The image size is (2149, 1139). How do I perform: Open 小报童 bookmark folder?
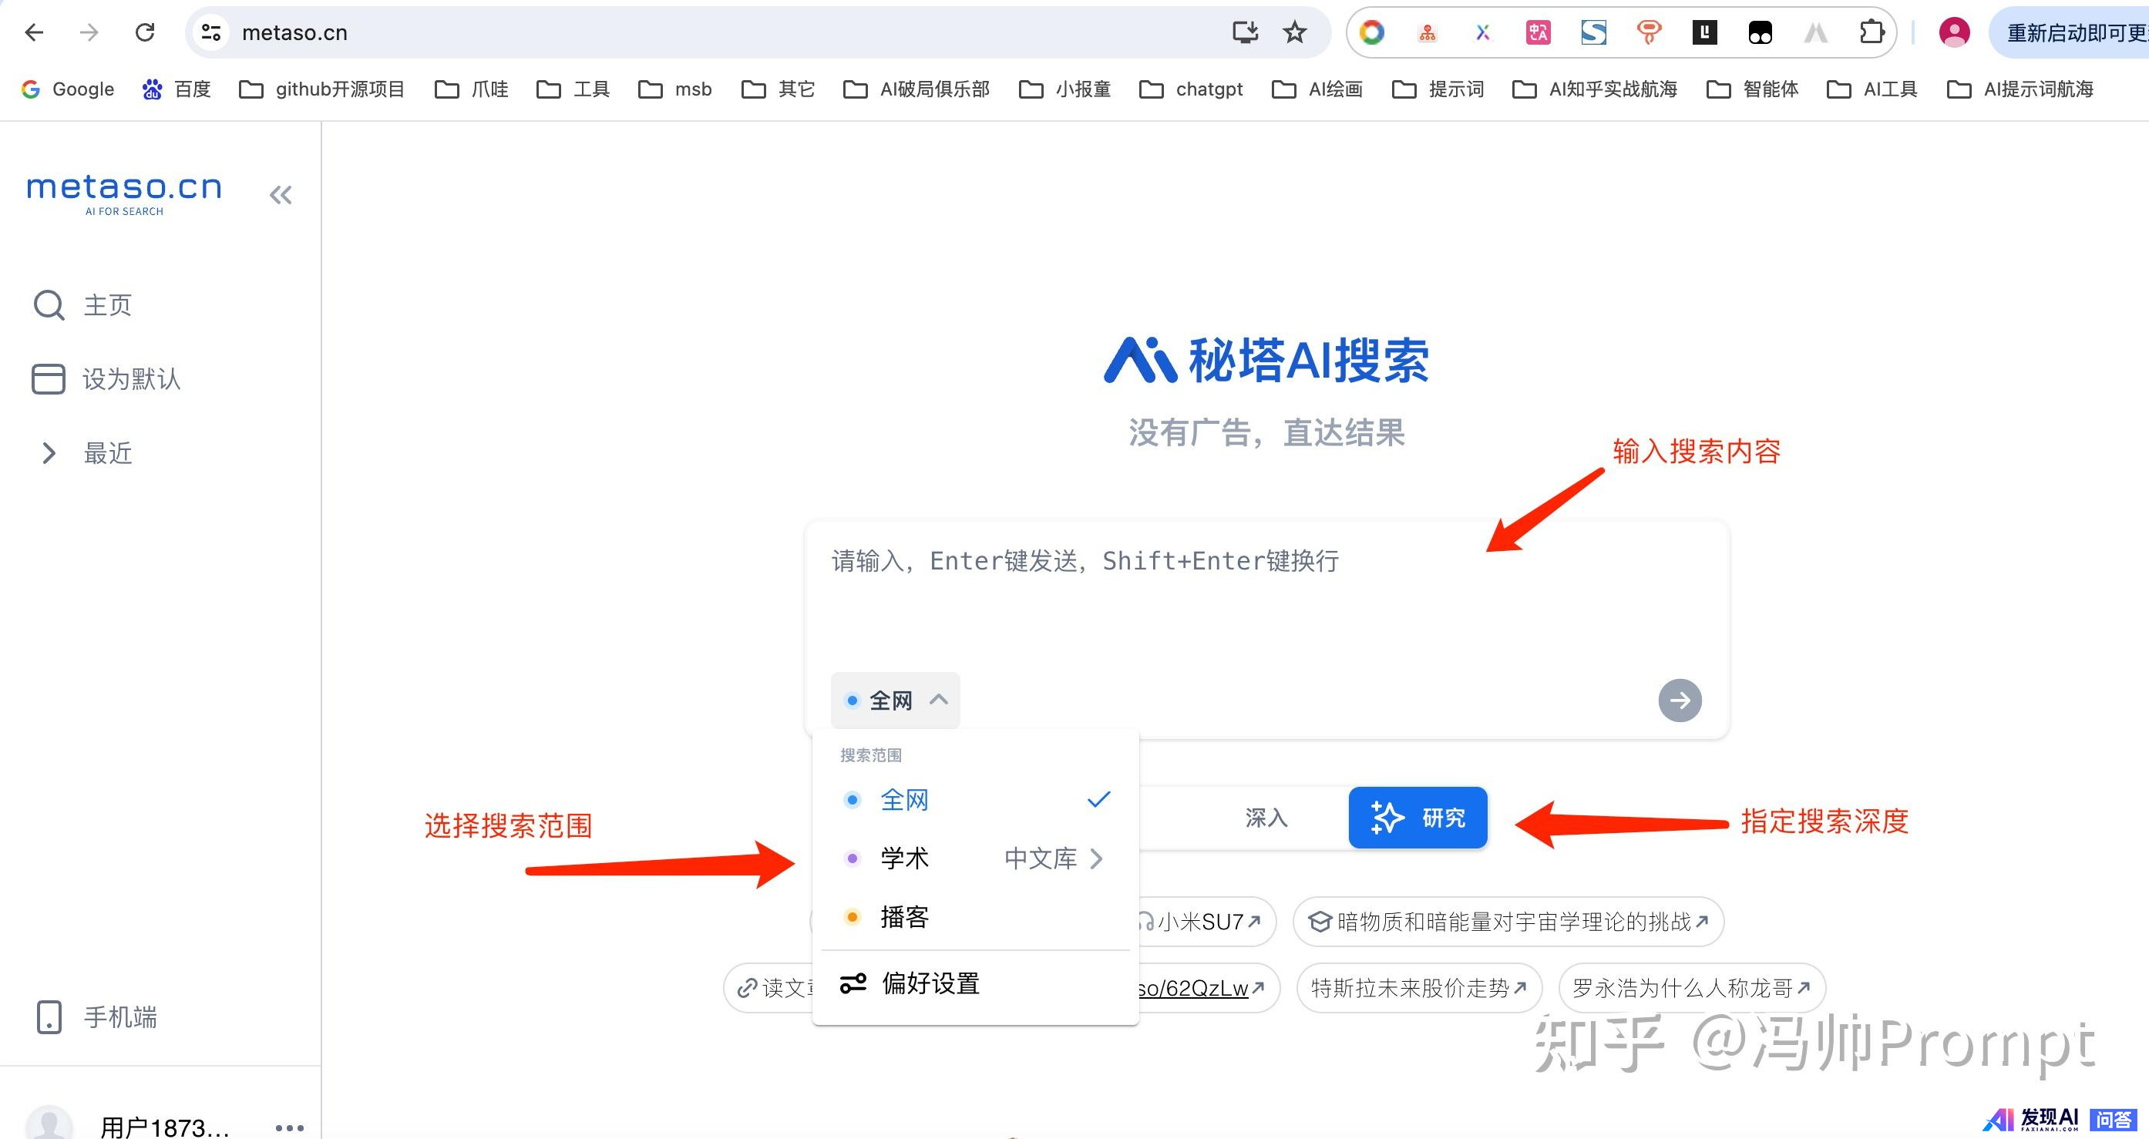point(1065,89)
